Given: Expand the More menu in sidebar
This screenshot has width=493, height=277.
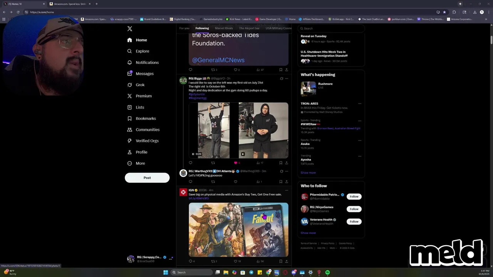Looking at the screenshot, I should (136, 163).
